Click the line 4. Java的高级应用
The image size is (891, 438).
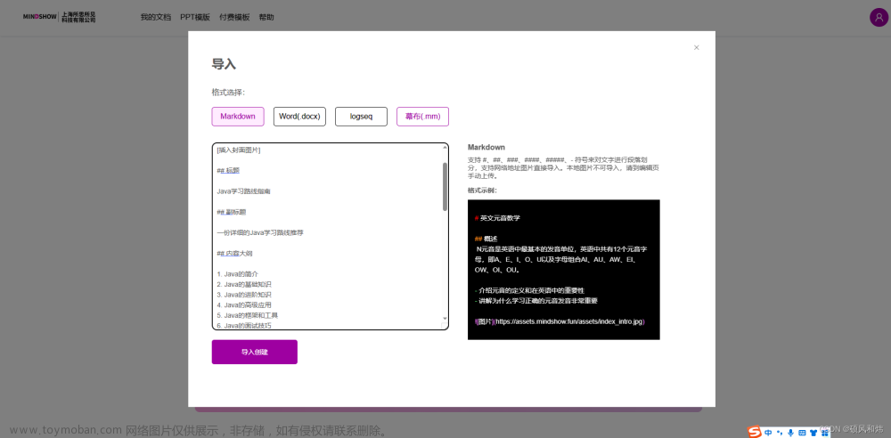pos(244,304)
